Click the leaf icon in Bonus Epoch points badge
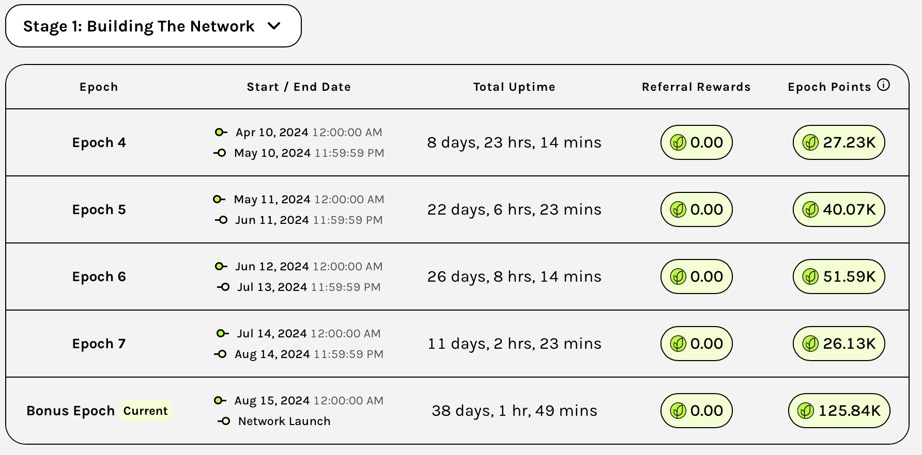The height and width of the screenshot is (455, 922). [x=806, y=411]
